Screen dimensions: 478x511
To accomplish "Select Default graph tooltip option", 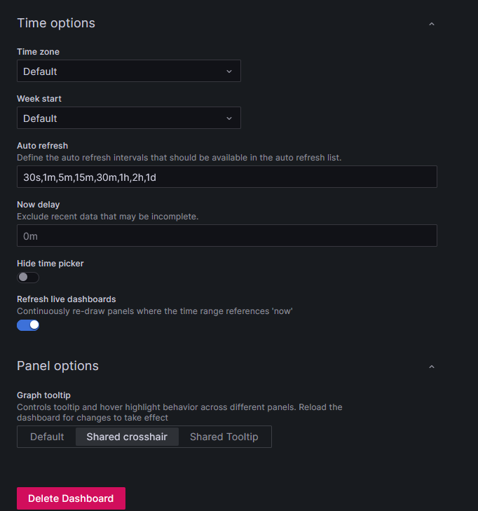I will 47,437.
